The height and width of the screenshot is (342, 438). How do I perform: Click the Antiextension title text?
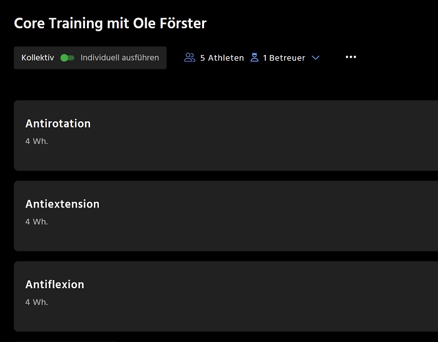(63, 204)
